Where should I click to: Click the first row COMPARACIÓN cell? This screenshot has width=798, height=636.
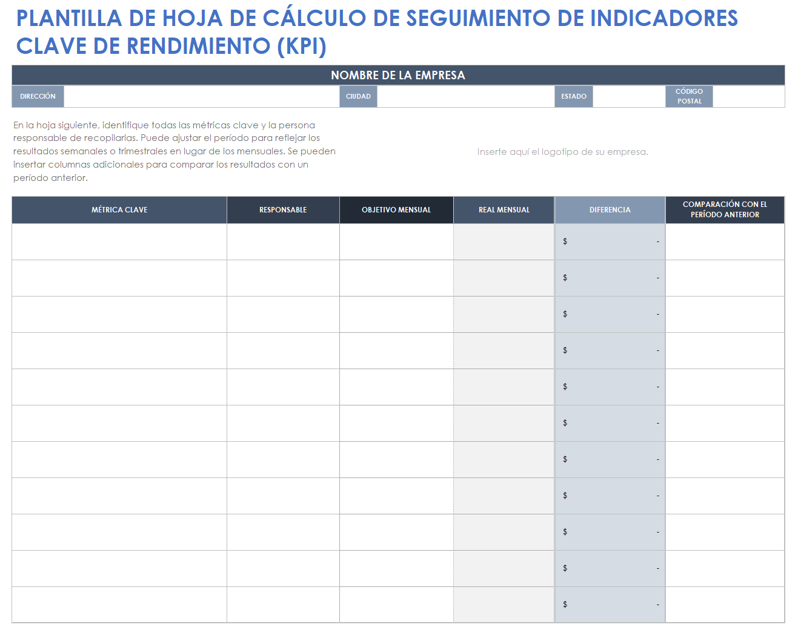[725, 242]
